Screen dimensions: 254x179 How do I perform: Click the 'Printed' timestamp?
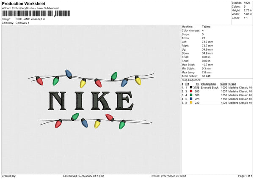pyautogui.click(x=174, y=176)
